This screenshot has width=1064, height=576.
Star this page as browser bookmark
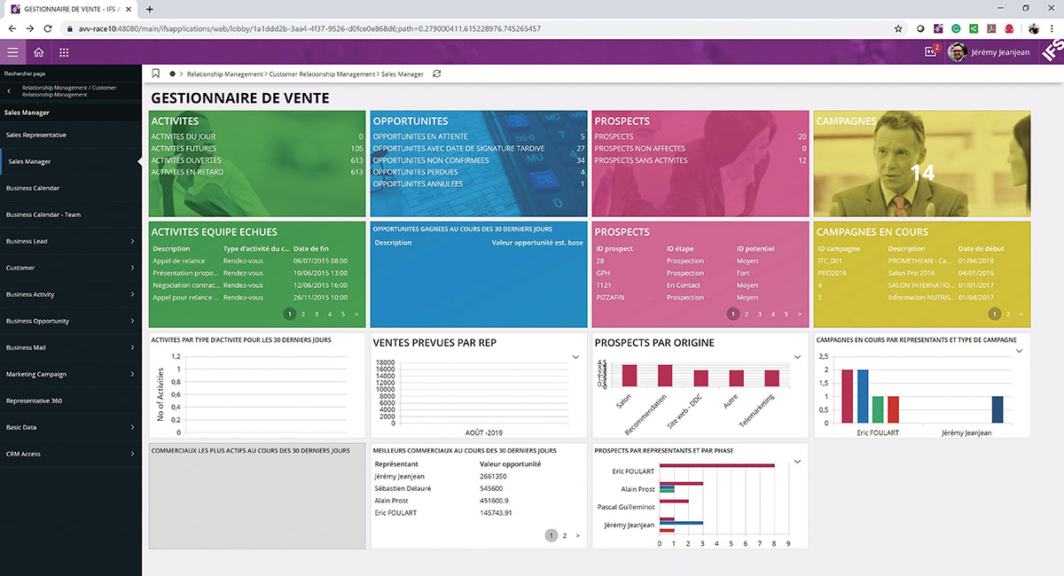[x=898, y=28]
